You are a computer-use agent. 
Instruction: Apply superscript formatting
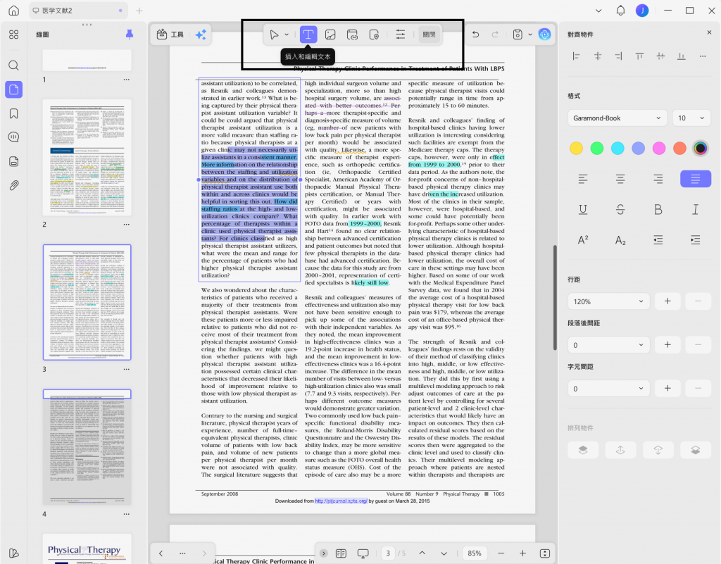click(583, 240)
